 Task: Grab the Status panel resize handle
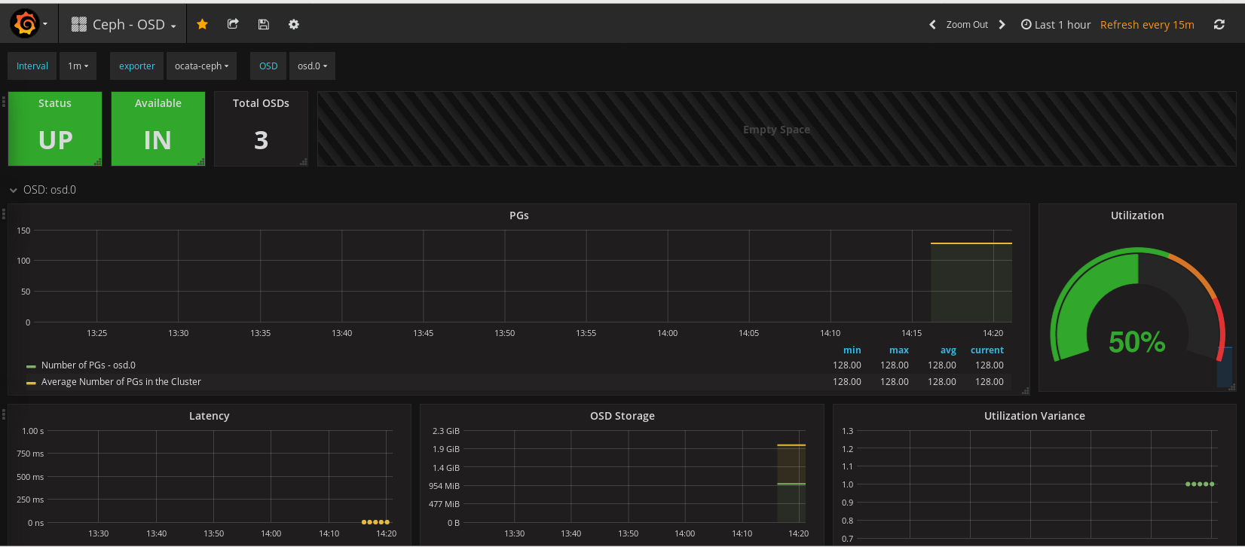point(97,161)
